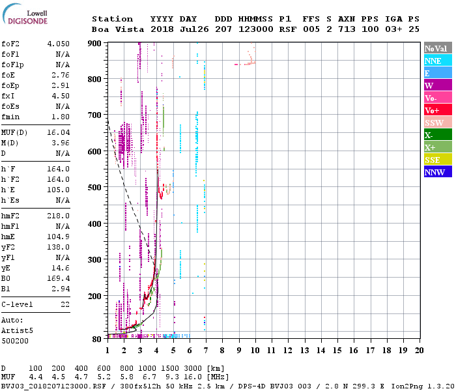Click the AXN value 713

coord(347,29)
